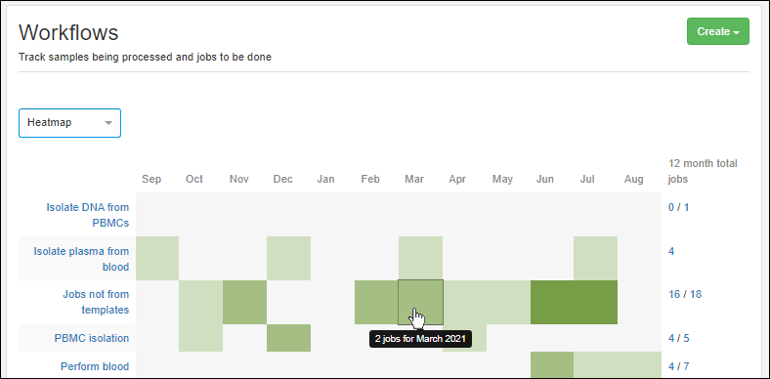Select March cell in Jobs not from templates
The height and width of the screenshot is (379, 770).
click(x=420, y=303)
